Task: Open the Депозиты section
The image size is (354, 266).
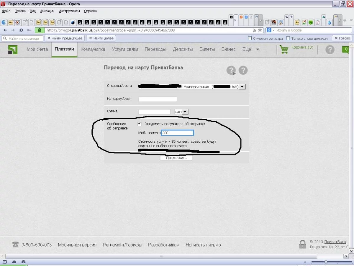Action: pos(183,49)
